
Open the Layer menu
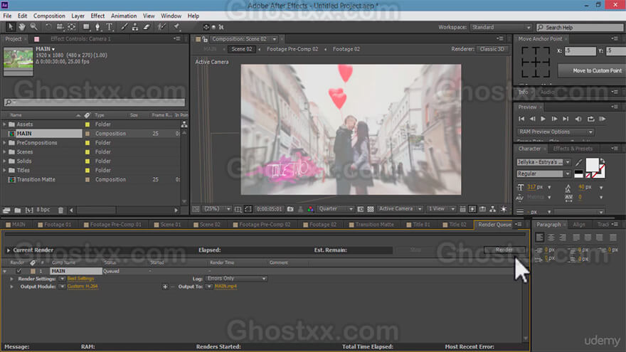(78, 16)
